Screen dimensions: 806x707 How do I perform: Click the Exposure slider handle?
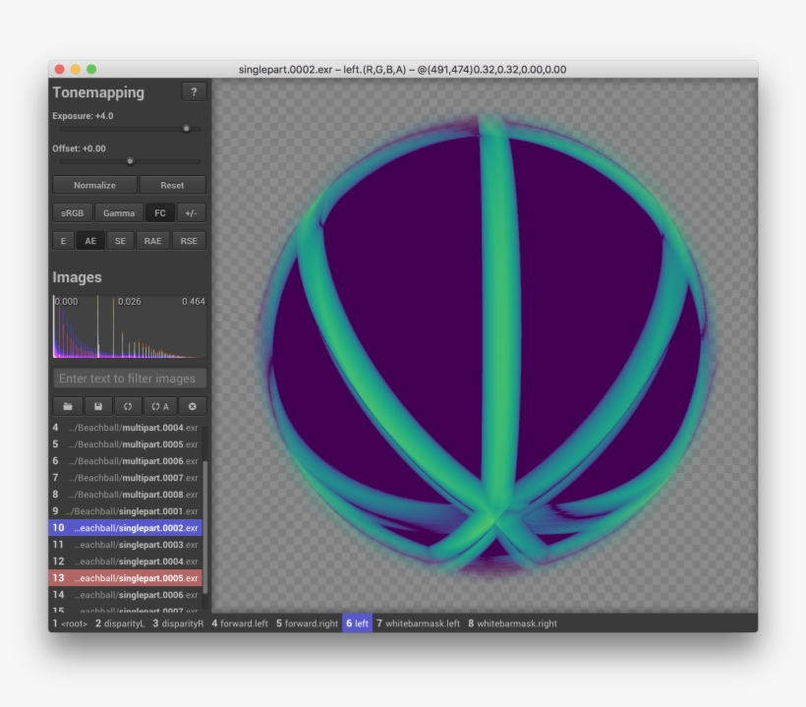(x=186, y=129)
